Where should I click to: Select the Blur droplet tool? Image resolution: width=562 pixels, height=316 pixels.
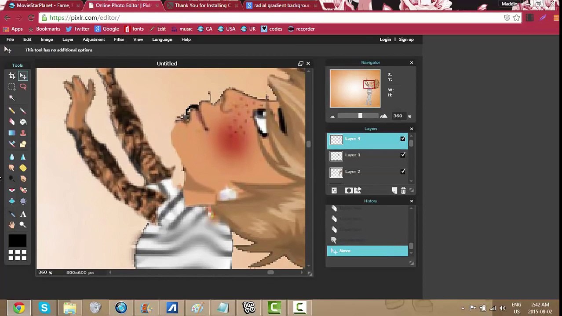[x=12, y=157]
